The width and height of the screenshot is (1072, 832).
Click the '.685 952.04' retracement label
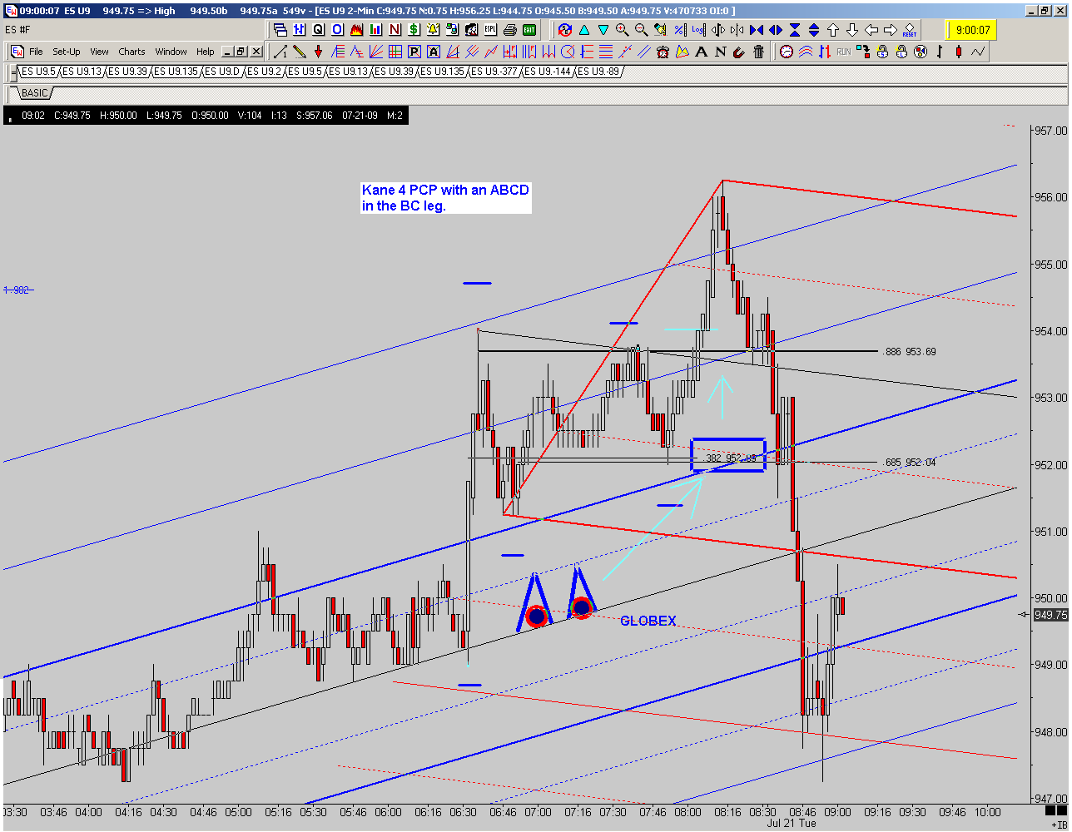(910, 463)
